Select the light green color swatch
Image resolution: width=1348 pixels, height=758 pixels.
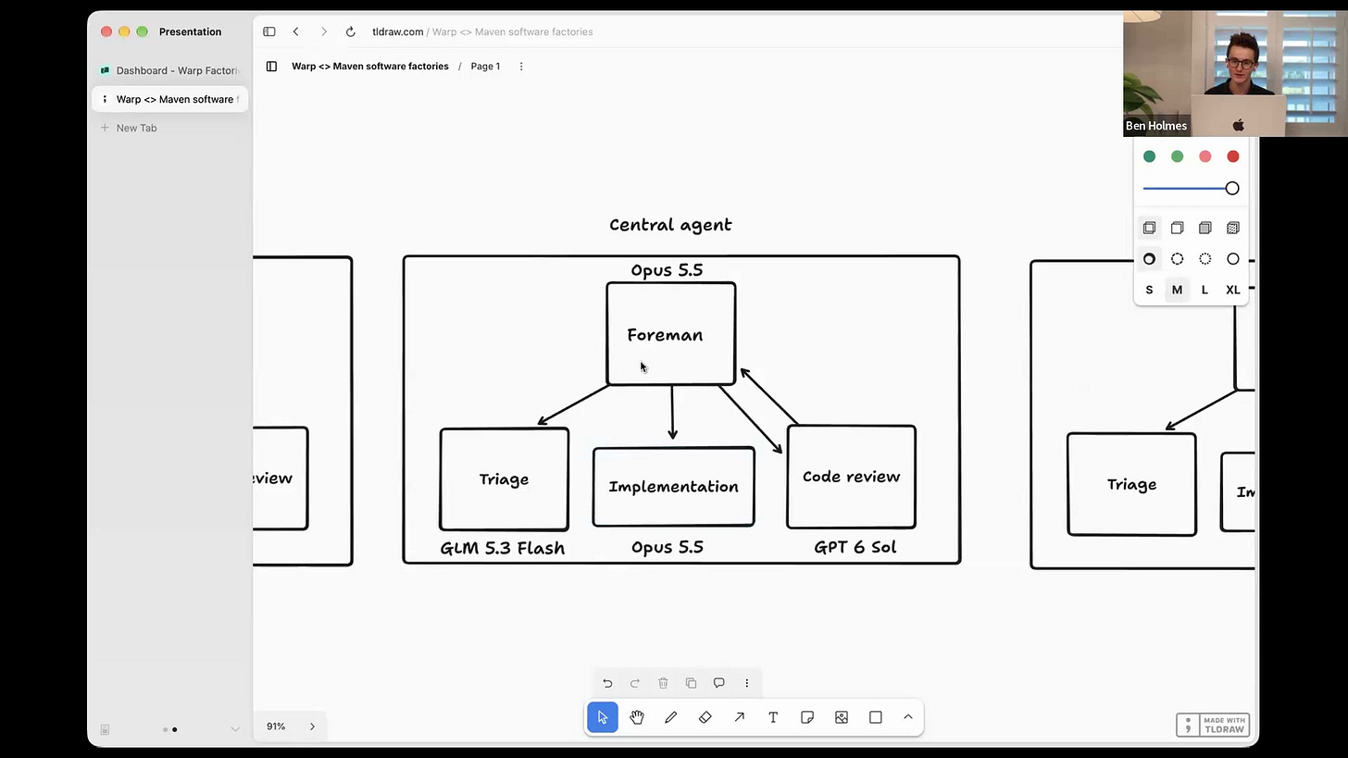point(1177,156)
